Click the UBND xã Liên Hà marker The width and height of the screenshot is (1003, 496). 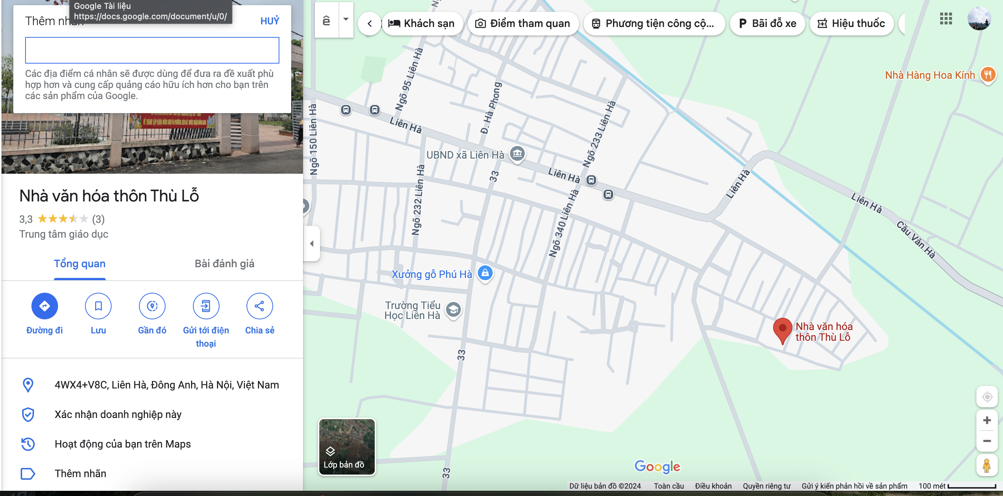point(517,154)
